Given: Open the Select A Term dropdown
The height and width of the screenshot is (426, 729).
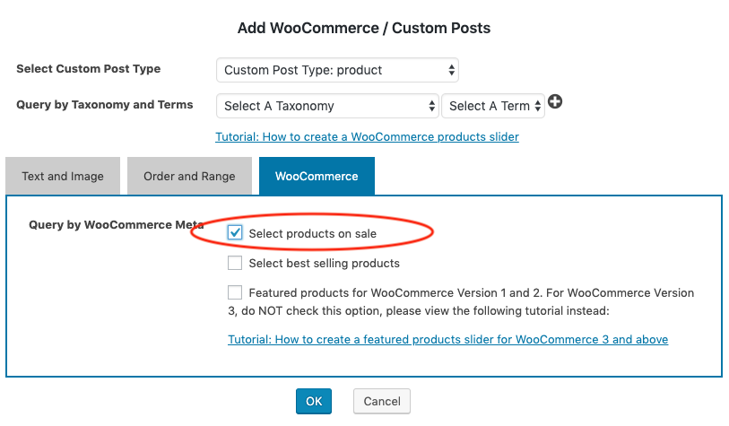Looking at the screenshot, I should (493, 106).
